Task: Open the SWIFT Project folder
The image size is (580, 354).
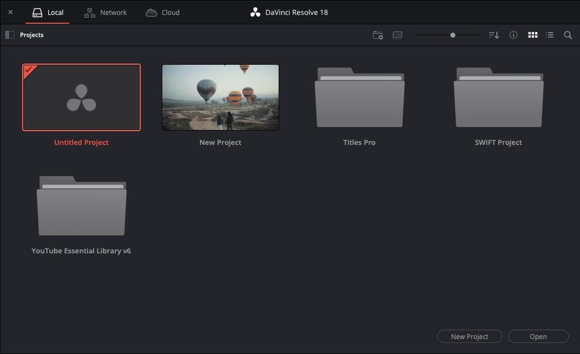Action: (x=499, y=97)
